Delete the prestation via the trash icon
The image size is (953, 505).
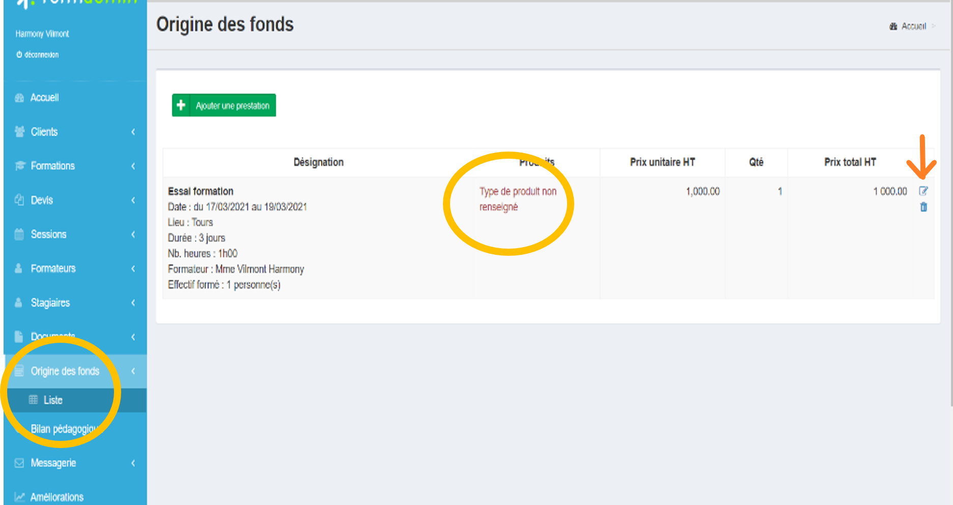[924, 207]
